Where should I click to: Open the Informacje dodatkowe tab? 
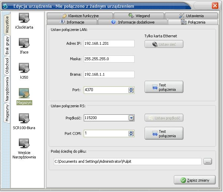[133, 22]
